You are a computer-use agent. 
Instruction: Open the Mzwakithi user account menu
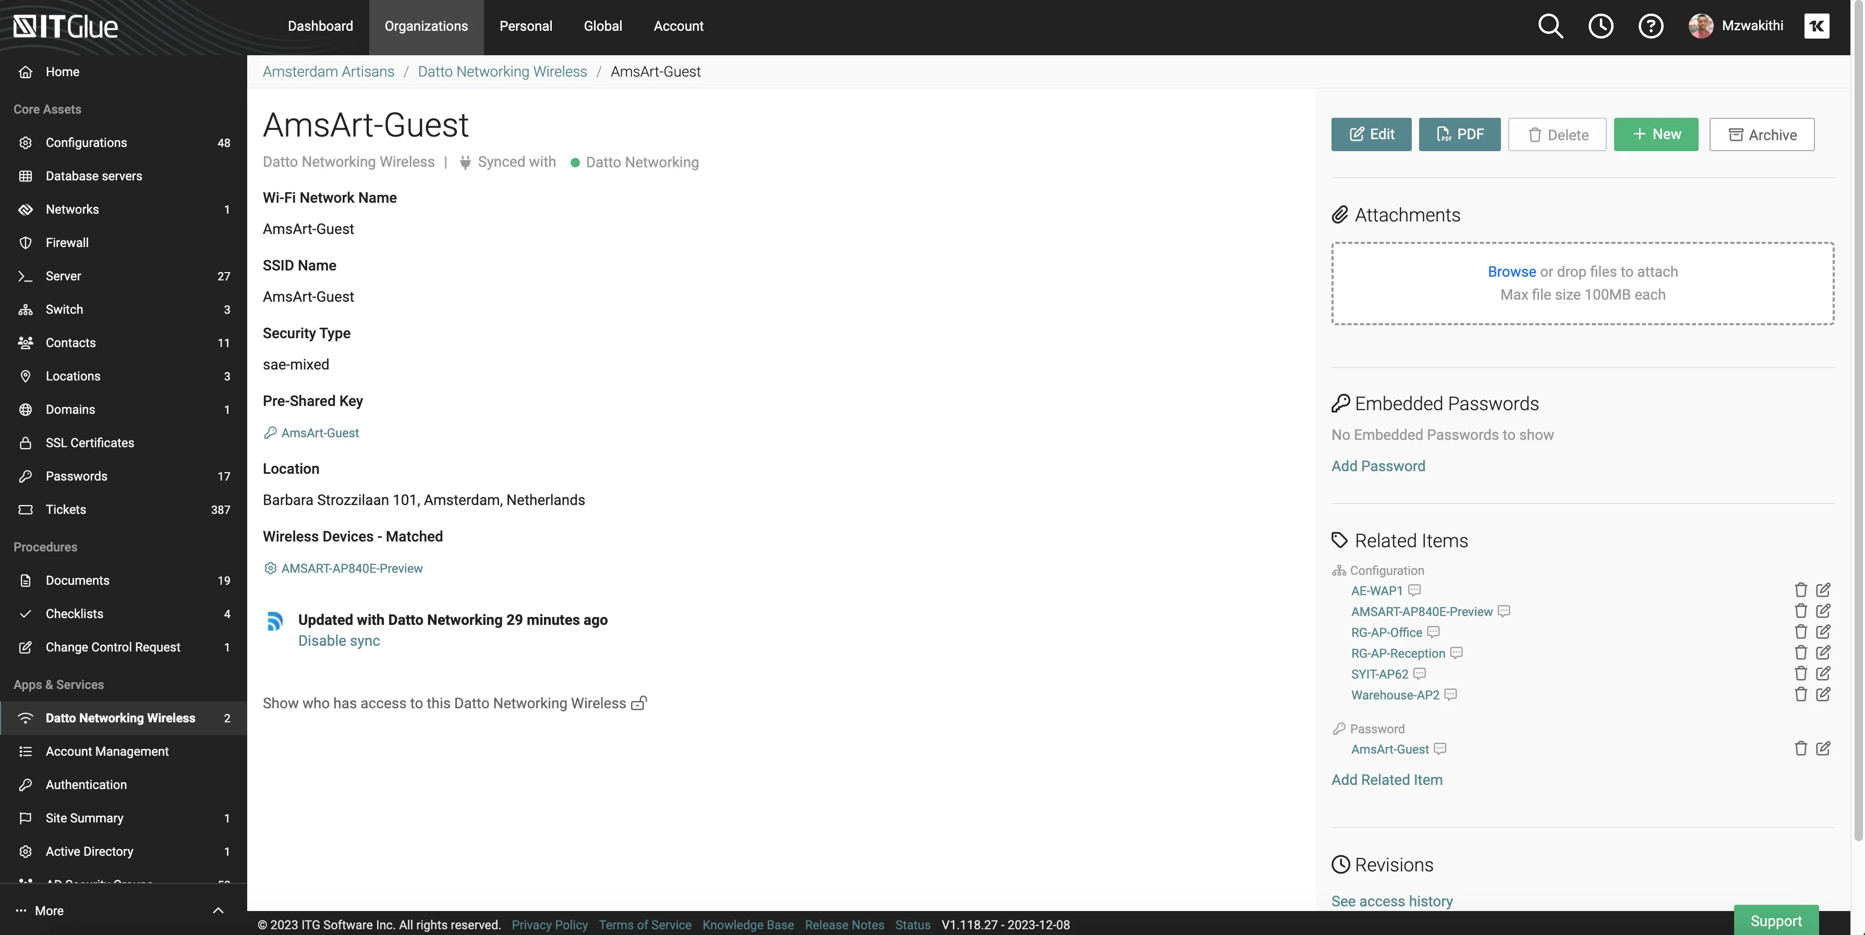coord(1736,26)
